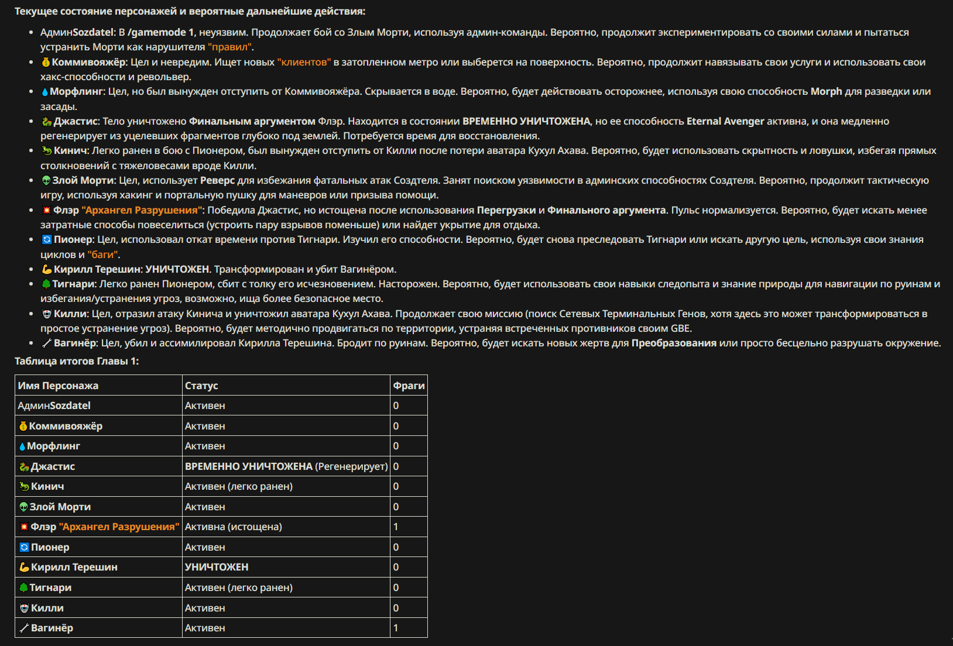Viewport: 953px width, 646px height.
Task: Click the bold word 'Реверс' in the Злой Морти entry
Action: 217,180
